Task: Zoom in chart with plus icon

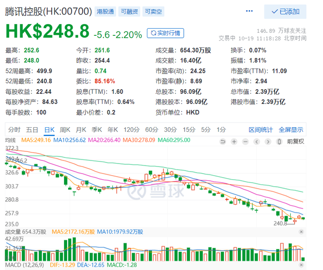Action: 234,142
